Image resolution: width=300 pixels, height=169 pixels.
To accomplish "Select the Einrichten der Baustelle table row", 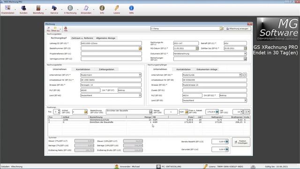I will (x=149, y=122).
